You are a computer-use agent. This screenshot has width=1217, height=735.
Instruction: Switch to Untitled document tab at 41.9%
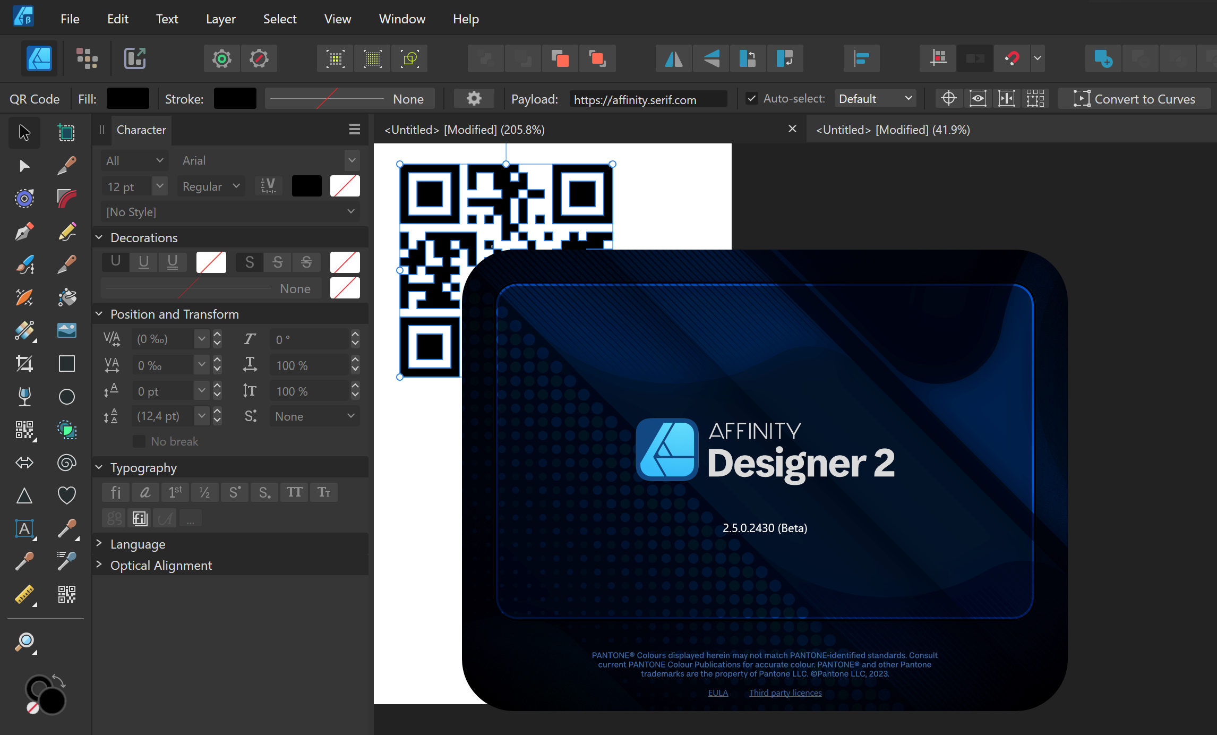pos(893,130)
